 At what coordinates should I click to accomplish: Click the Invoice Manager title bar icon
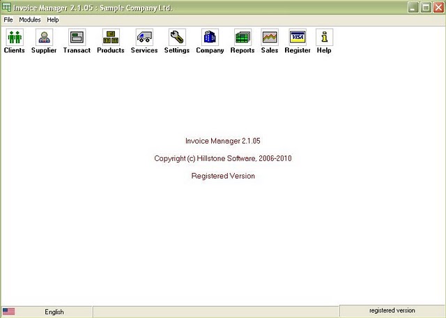point(6,8)
